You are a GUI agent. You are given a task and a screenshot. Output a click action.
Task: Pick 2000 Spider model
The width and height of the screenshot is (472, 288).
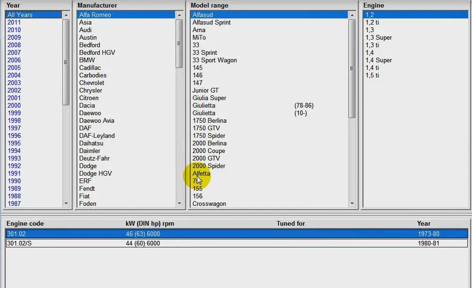[x=209, y=166]
